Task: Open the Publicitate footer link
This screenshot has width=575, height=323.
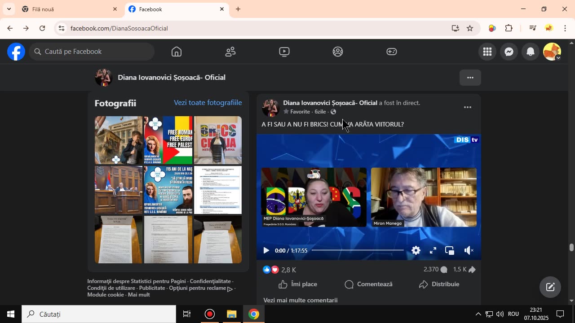Action: [152, 288]
